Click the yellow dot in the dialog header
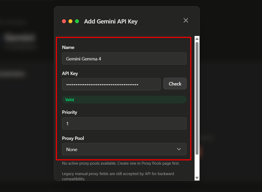The height and width of the screenshot is (192, 262). (x=70, y=21)
